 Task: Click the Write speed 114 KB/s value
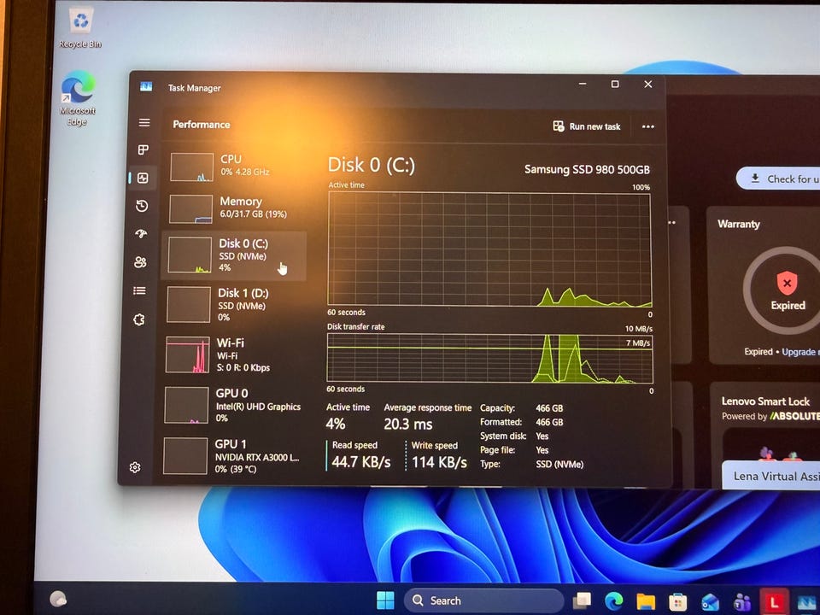coord(439,462)
